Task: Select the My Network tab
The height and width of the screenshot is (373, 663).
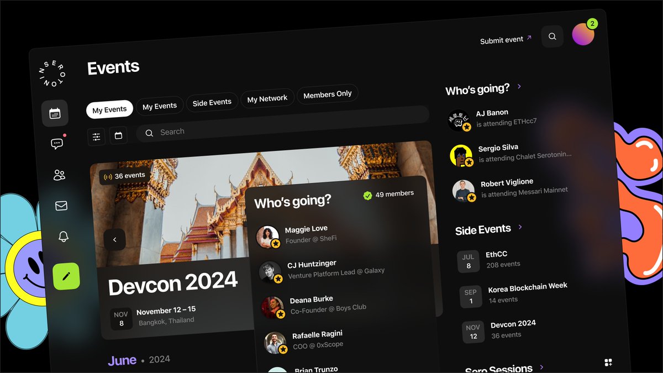Action: [x=267, y=98]
